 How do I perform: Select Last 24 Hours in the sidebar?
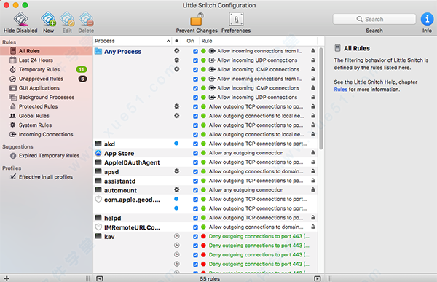coord(47,60)
